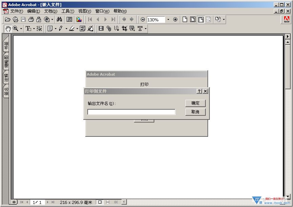This screenshot has width=293, height=207.
Task: Select the Zoom In magnifier tool
Action: tap(16, 29)
